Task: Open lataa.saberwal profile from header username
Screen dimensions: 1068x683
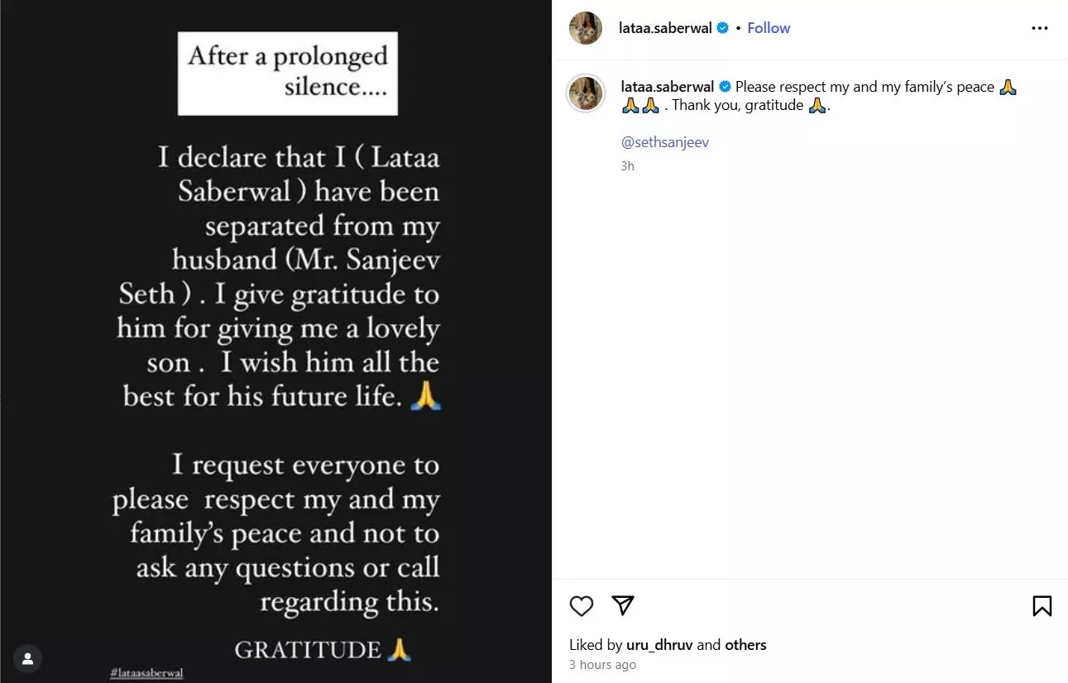Action: [665, 28]
